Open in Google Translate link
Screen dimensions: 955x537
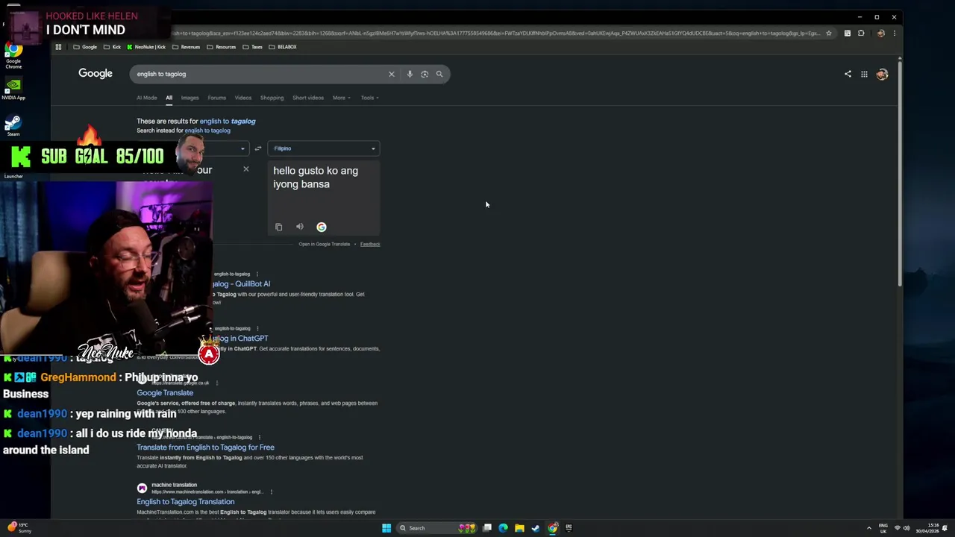[324, 244]
